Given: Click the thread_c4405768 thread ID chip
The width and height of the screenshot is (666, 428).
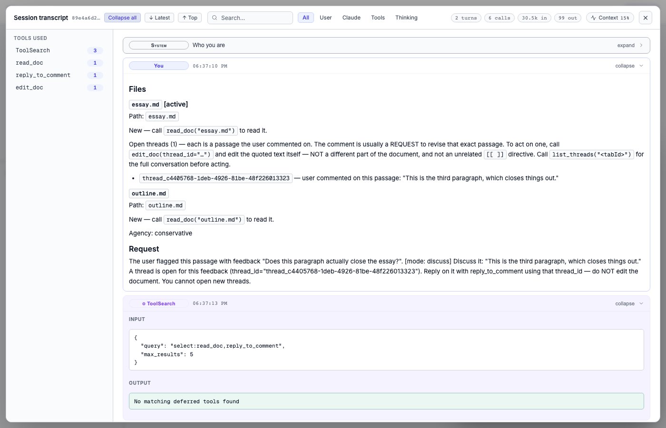Looking at the screenshot, I should 216,178.
